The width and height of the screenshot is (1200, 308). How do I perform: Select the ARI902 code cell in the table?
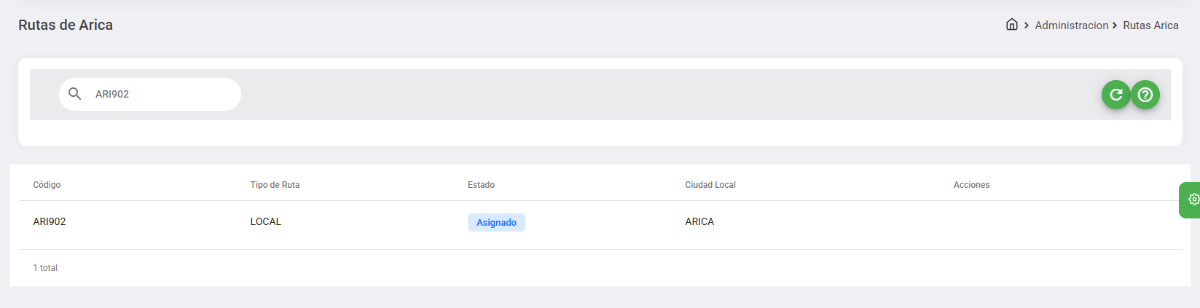click(x=50, y=222)
